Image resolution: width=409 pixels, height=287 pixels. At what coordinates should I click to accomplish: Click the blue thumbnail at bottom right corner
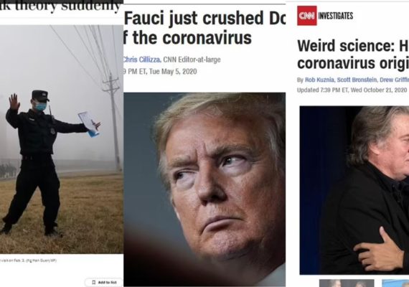[x=395, y=283]
